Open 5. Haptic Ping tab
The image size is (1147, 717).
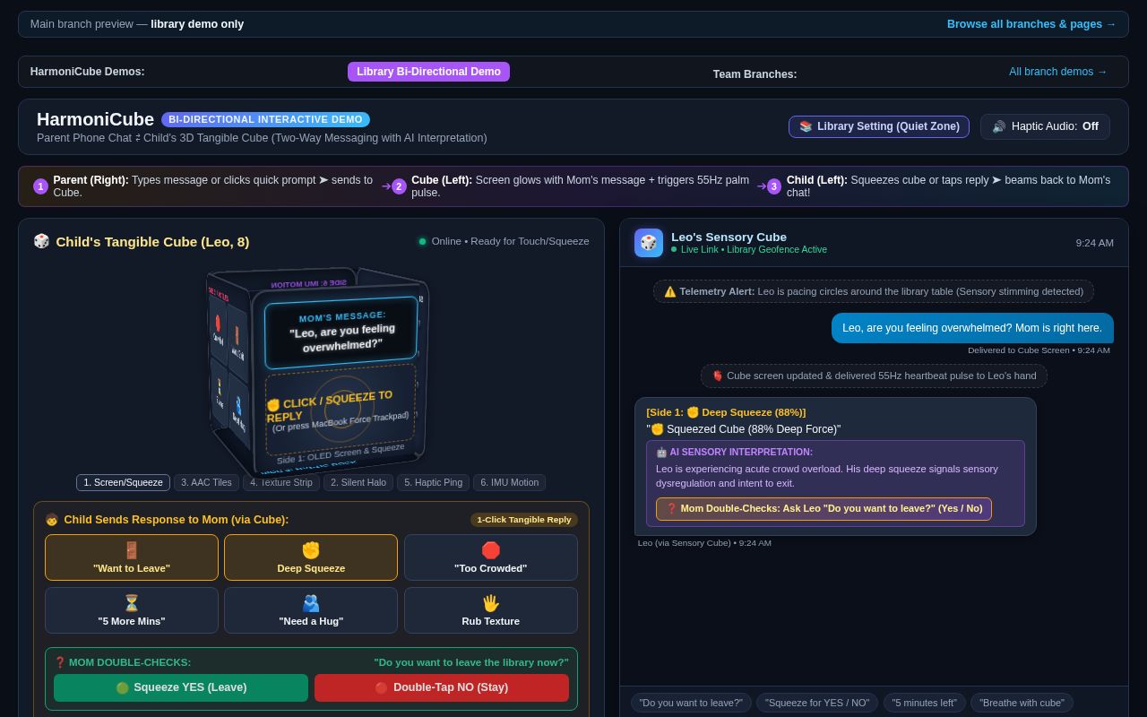[433, 482]
